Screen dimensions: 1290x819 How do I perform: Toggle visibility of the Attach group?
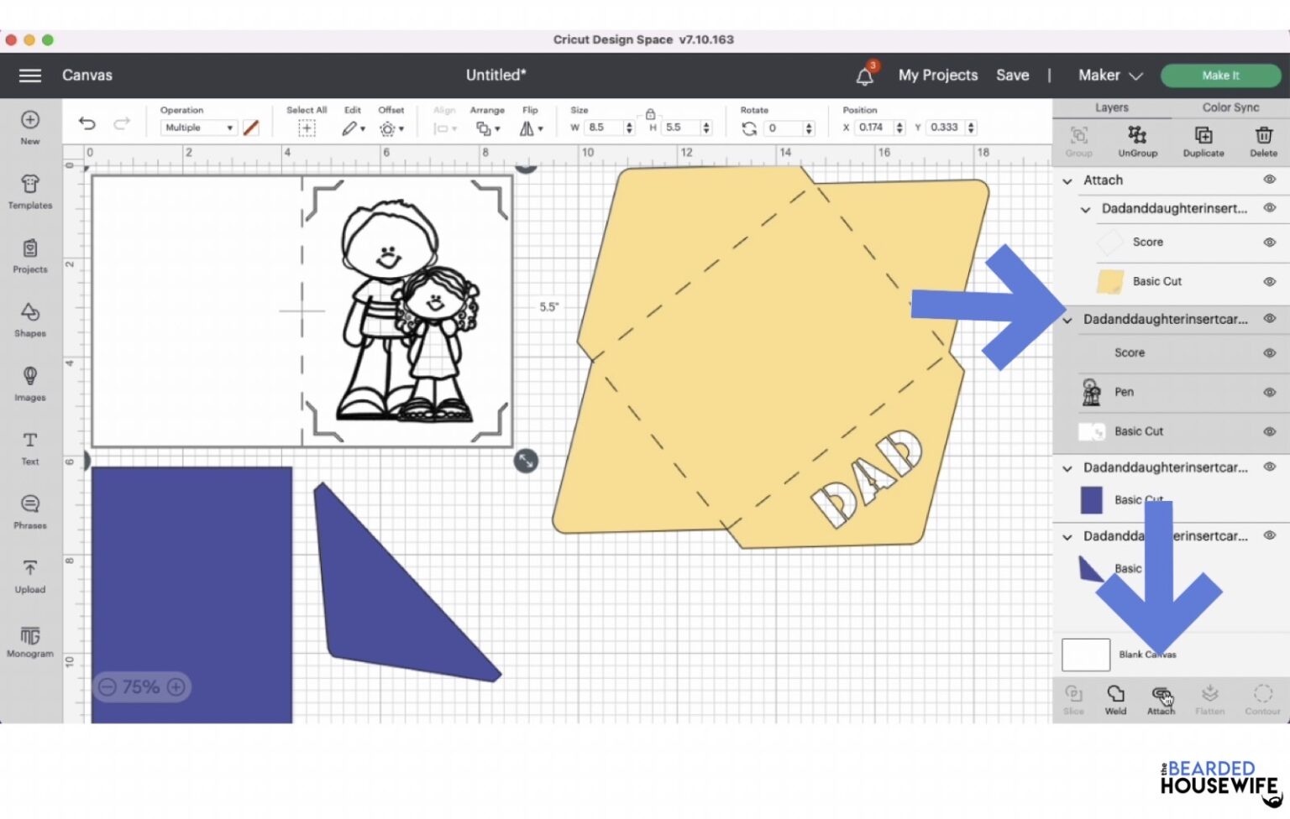(1269, 180)
